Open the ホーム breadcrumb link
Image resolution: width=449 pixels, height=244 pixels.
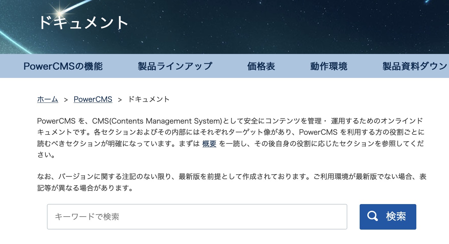tap(48, 99)
